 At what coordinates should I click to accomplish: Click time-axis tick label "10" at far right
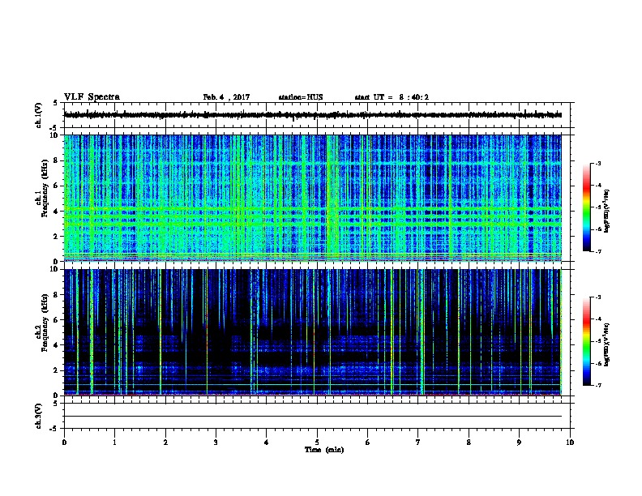(570, 443)
